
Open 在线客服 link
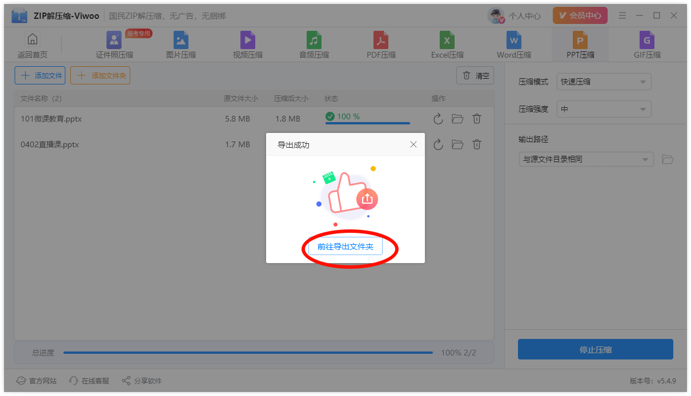(89, 381)
